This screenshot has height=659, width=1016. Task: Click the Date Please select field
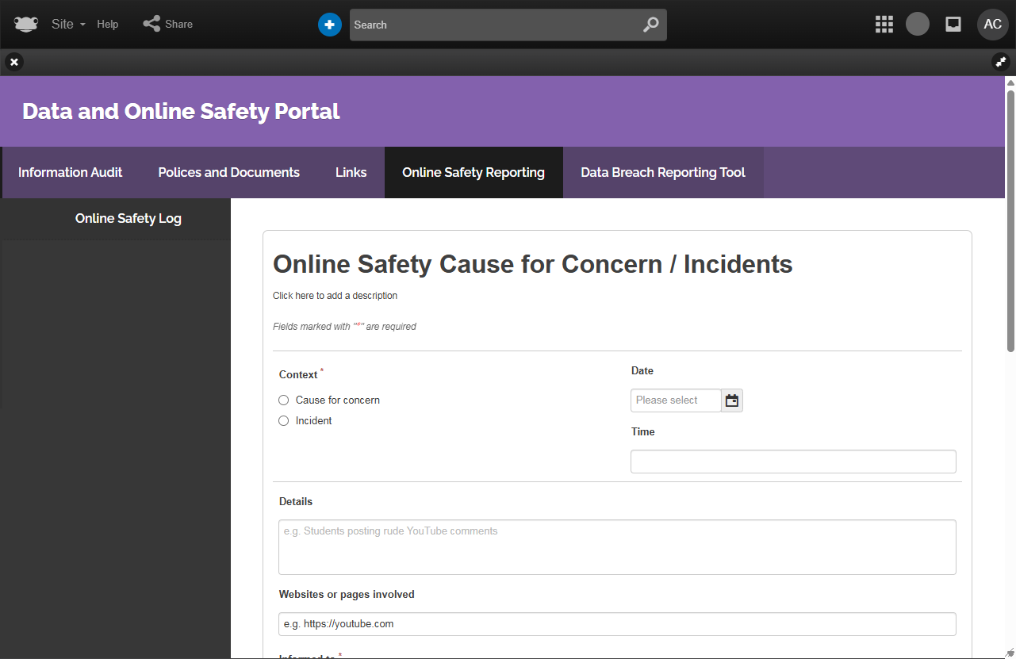click(675, 400)
